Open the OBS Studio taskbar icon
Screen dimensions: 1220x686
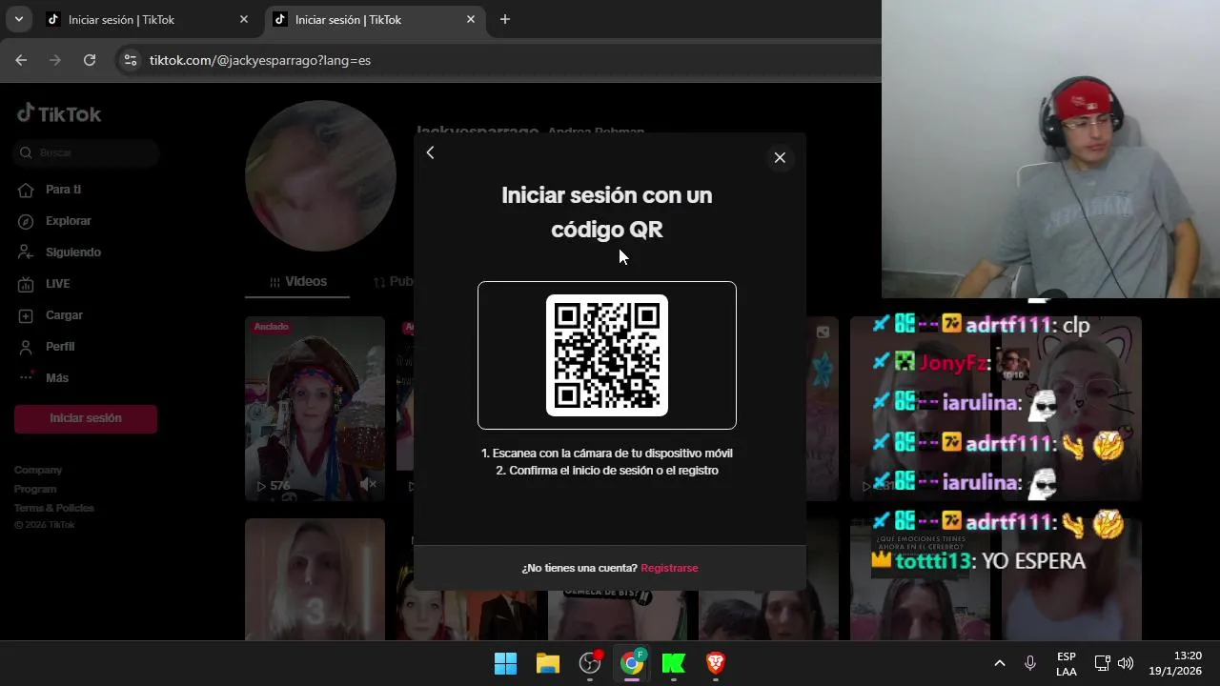pyautogui.click(x=590, y=663)
